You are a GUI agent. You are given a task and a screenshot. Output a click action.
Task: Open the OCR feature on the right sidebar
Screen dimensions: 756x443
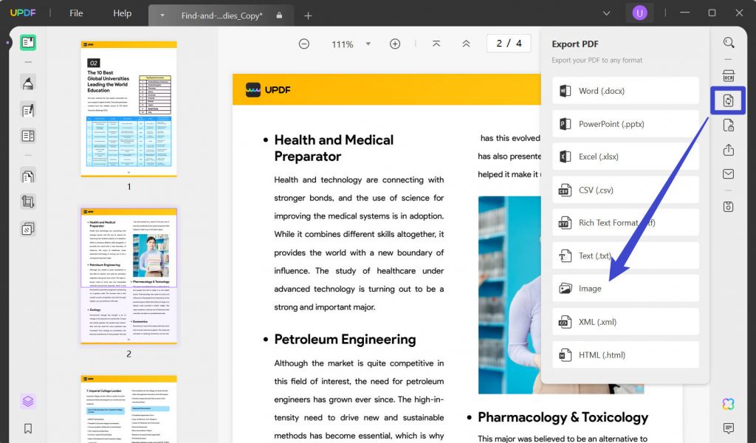728,75
